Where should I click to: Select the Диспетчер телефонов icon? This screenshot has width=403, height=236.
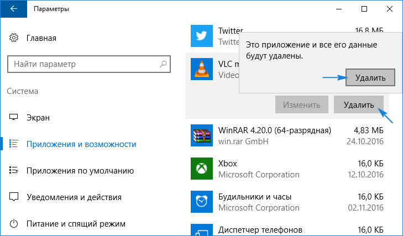coord(202,230)
